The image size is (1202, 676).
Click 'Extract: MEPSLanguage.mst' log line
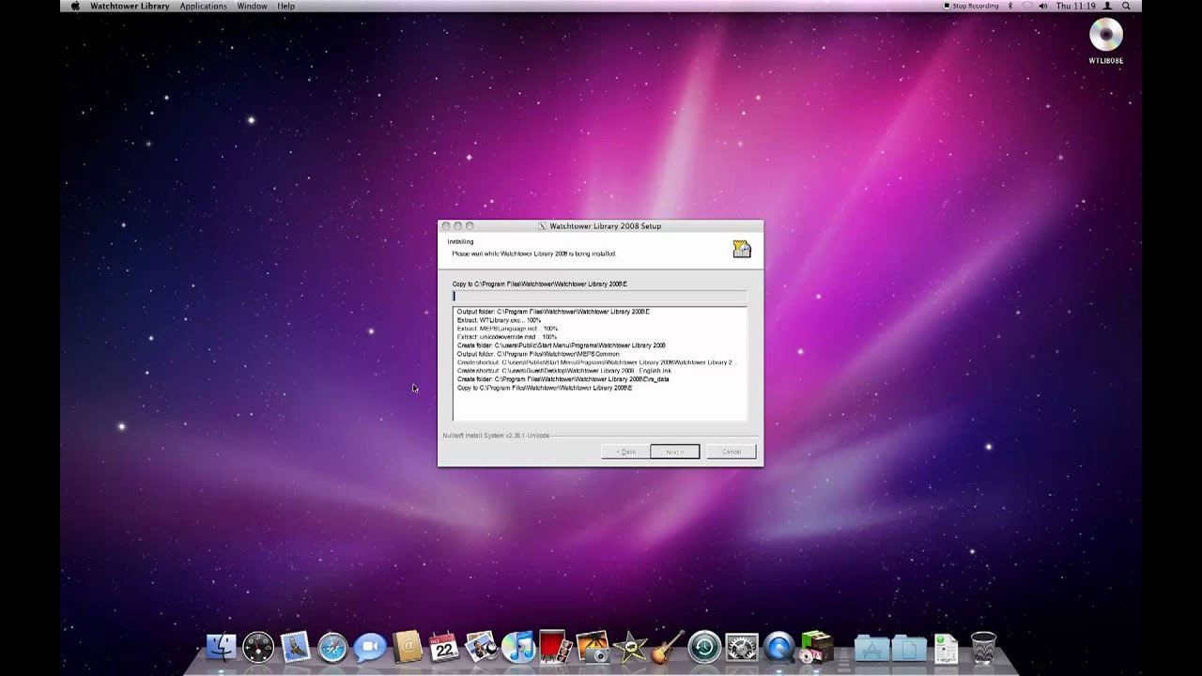507,329
